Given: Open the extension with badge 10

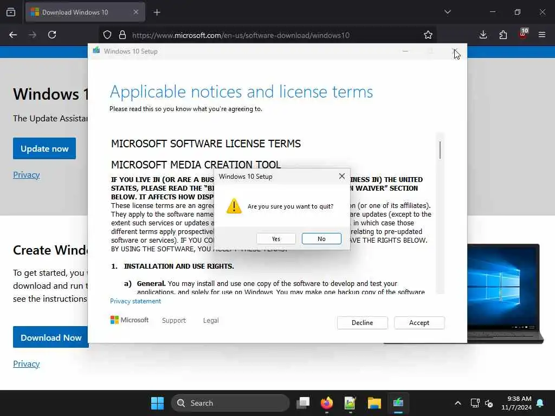Looking at the screenshot, I should [523, 34].
